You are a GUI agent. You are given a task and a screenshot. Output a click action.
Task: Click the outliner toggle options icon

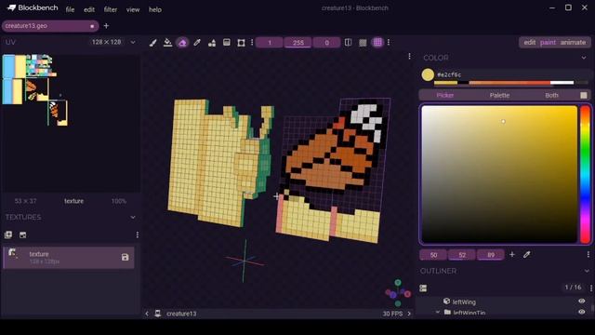coord(423,288)
